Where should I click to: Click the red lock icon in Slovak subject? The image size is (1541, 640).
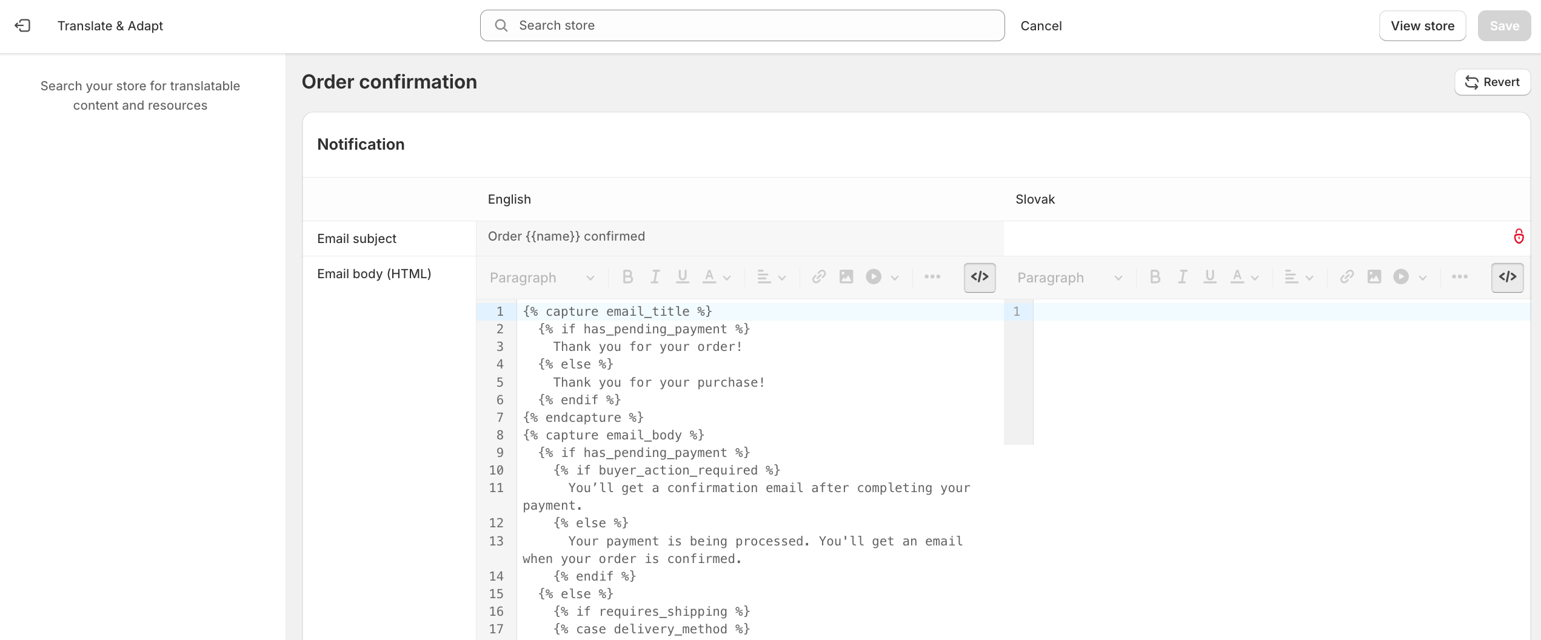1519,236
